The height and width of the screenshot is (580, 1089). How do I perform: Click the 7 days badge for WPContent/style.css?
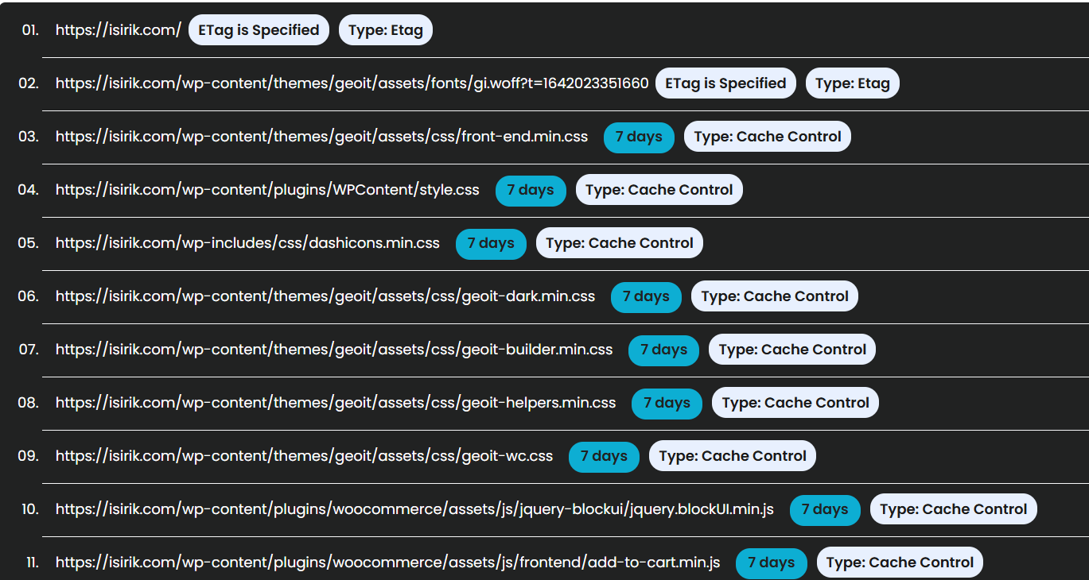[x=531, y=190]
